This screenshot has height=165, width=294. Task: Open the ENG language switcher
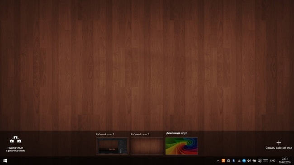[273, 160]
